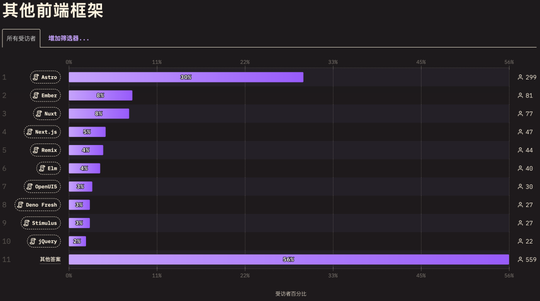540x301 pixels.
Task: Click the Remix label pill
Action: pos(45,150)
